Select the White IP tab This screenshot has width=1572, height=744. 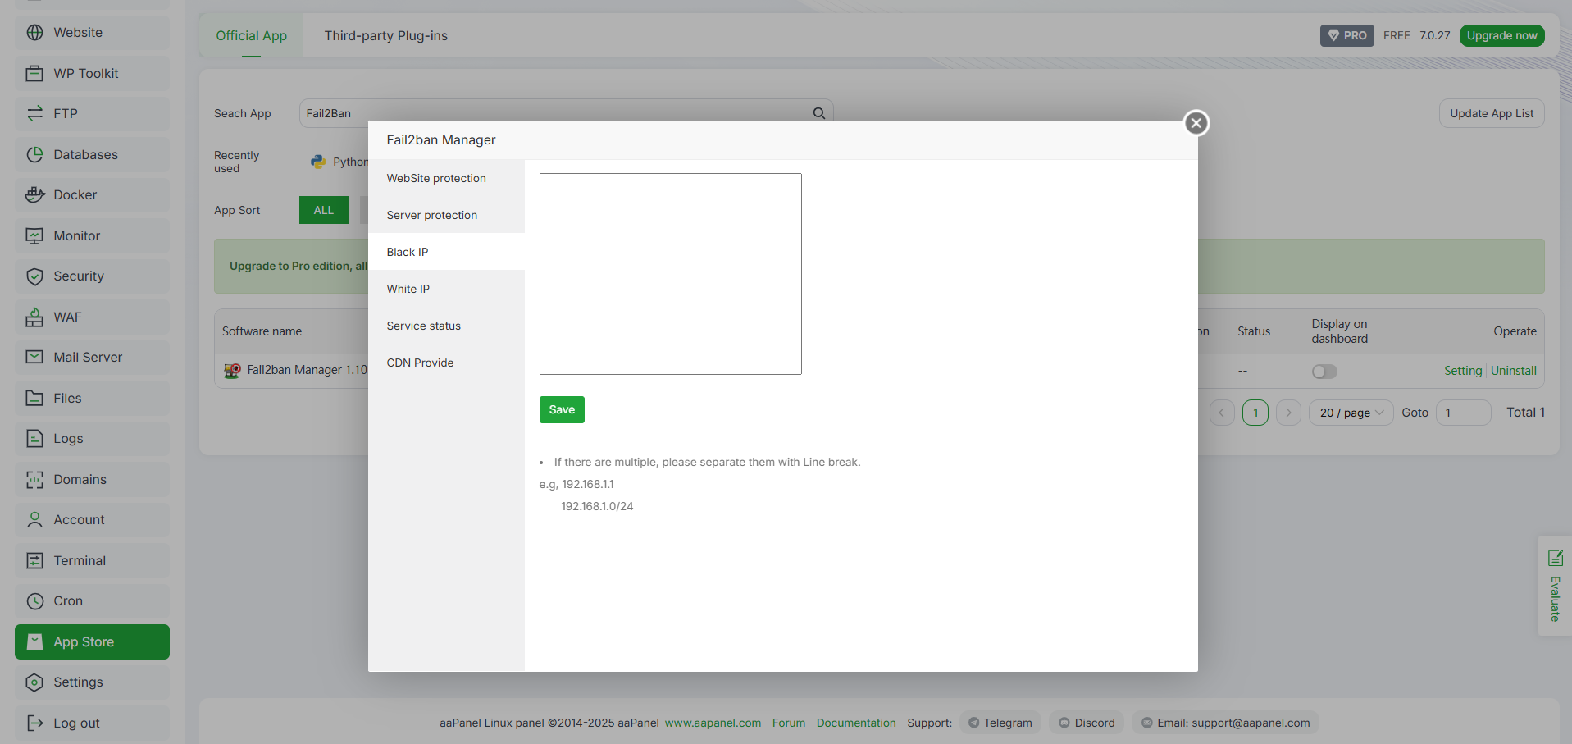[446, 289]
